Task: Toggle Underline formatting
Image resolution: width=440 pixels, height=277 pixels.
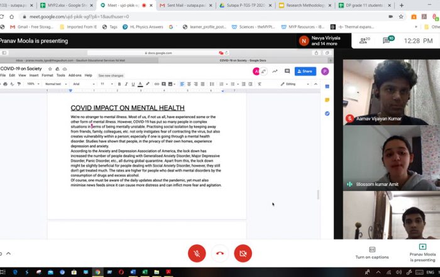Action: pos(133,84)
